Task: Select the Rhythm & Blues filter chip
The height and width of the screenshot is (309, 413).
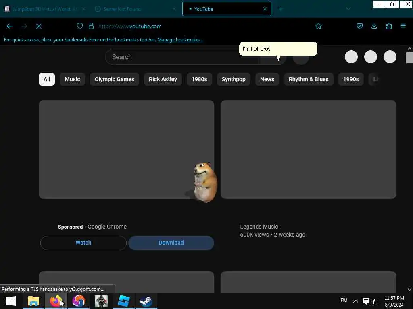Action: (309, 79)
